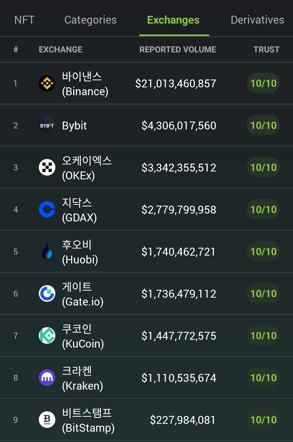This screenshot has width=293, height=442.
Task: Open the BitStamp logo icon
Action: pos(47,420)
